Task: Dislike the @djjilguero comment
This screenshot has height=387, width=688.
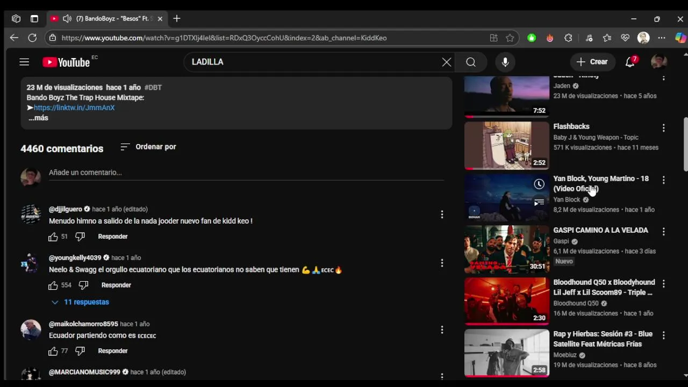Action: tap(80, 236)
